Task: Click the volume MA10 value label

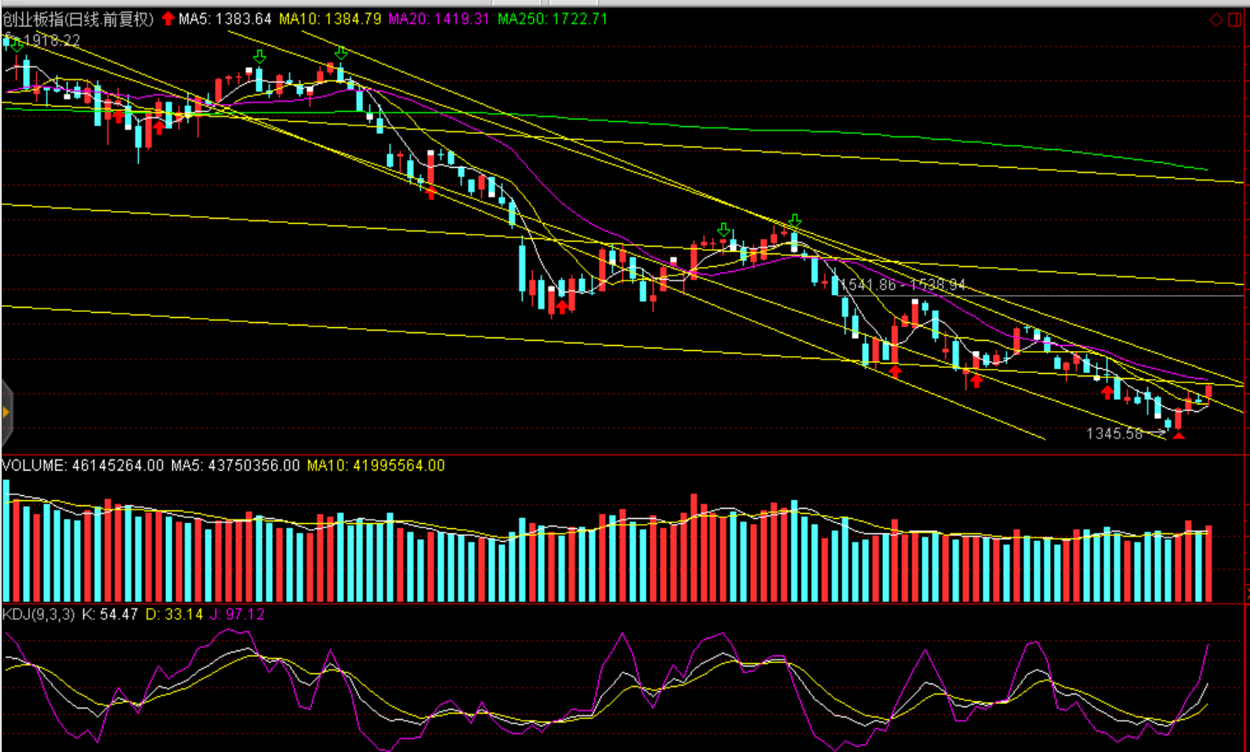Action: tap(375, 465)
